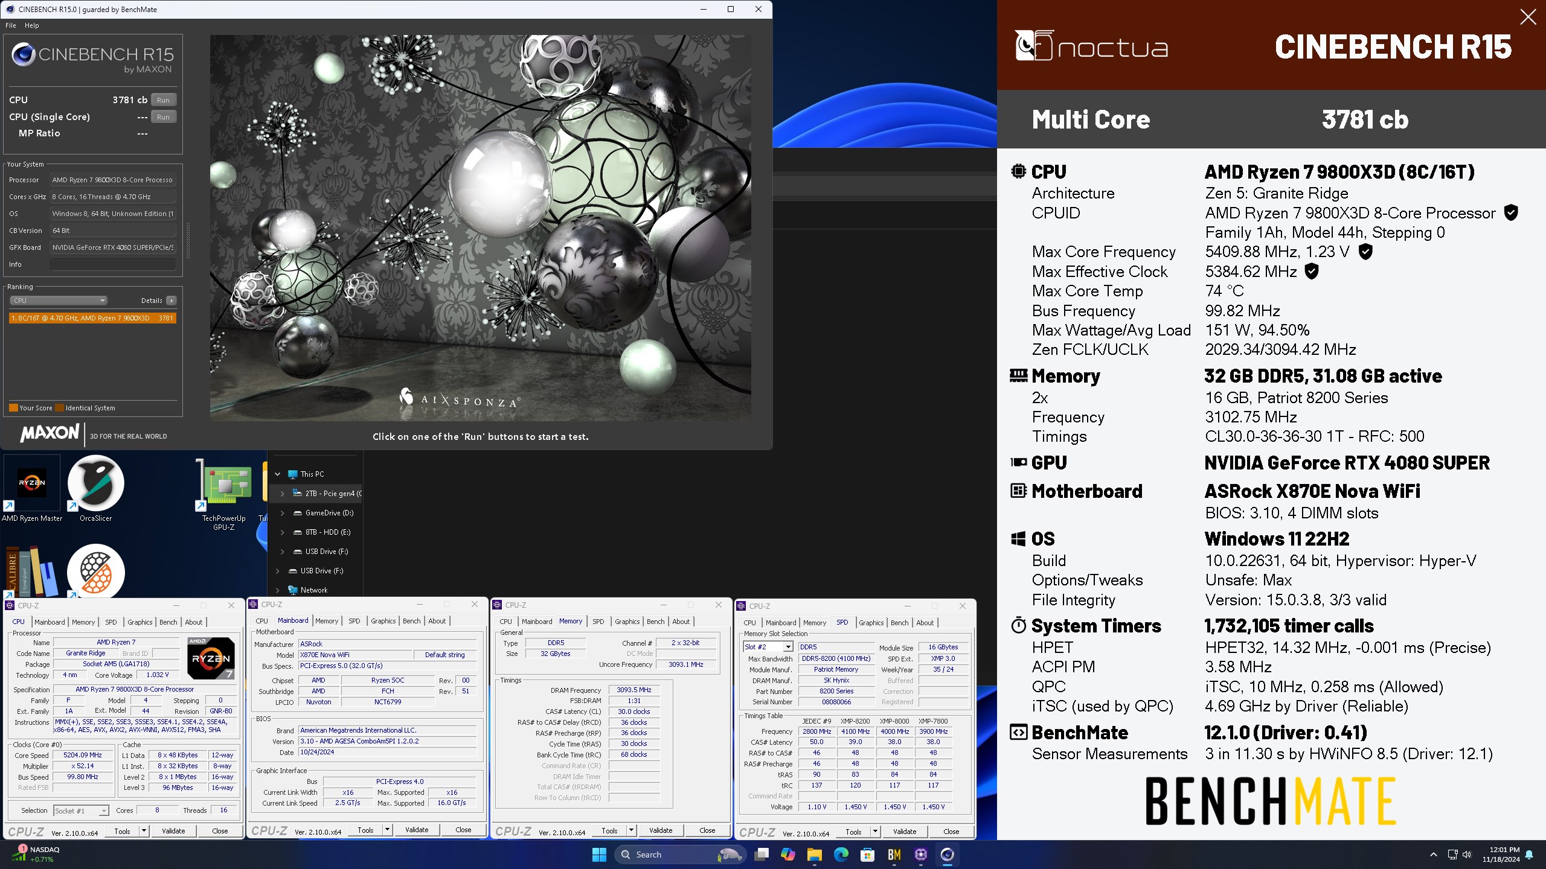Open the Bench tab in first CPU-Z window
1546x869 pixels.
click(x=168, y=622)
